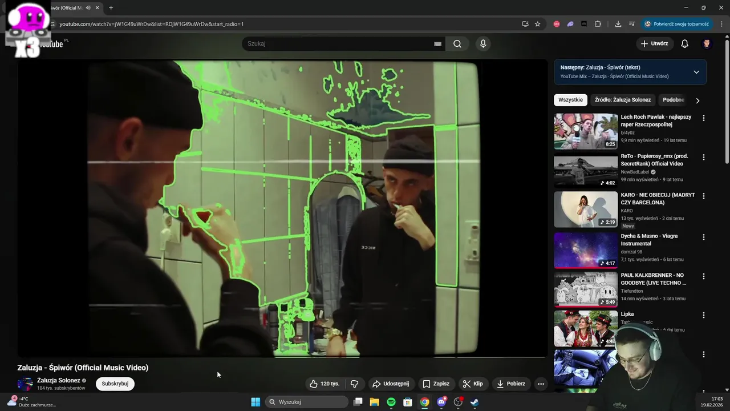Open the taskbar weather widget
Screen dimensions: 730x411
click(32, 402)
